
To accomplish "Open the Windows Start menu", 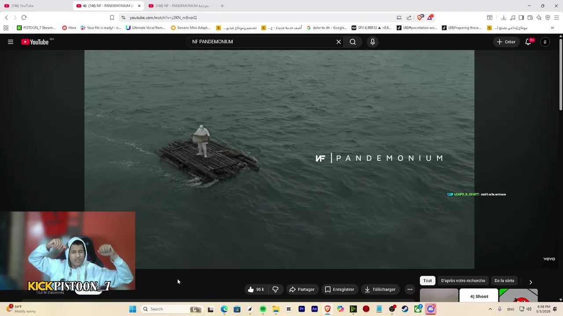I will (132, 309).
